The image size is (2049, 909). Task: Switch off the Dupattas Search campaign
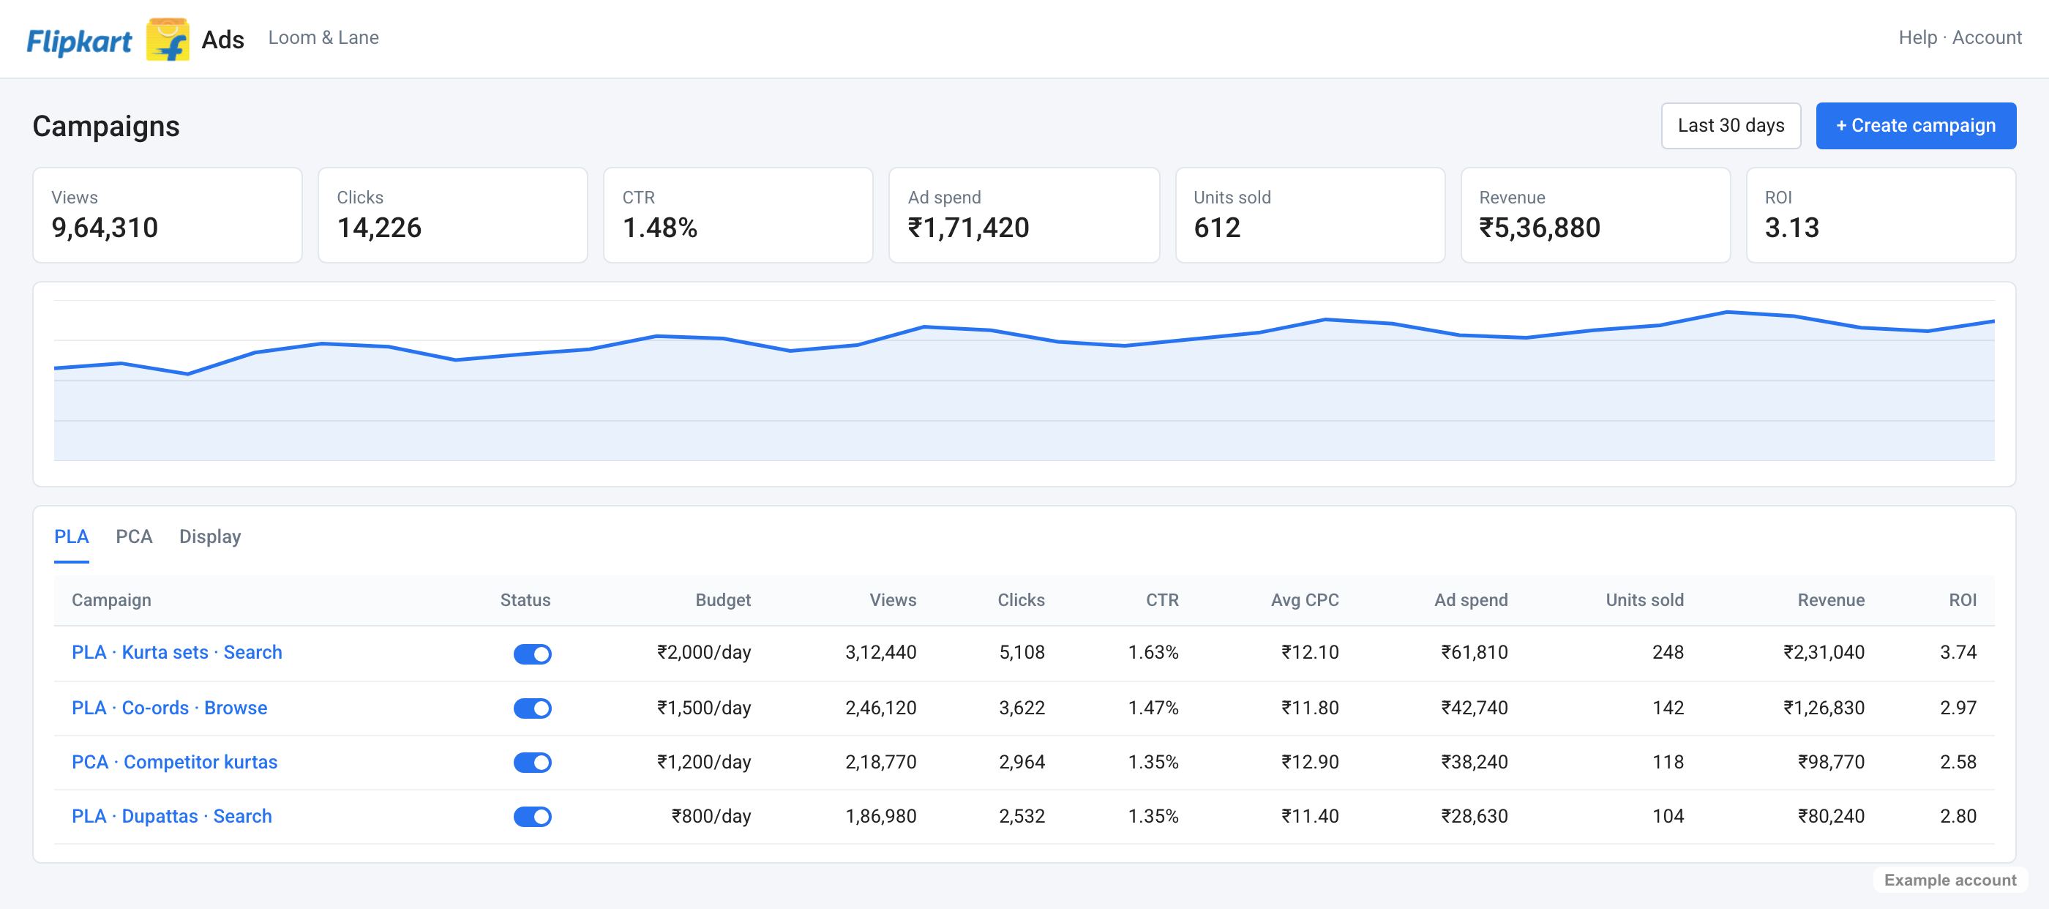click(532, 816)
